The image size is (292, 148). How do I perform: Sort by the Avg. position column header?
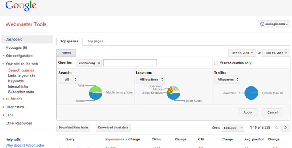254,139
